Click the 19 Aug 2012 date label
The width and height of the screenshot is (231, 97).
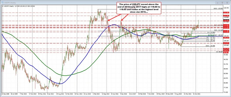[60, 94]
